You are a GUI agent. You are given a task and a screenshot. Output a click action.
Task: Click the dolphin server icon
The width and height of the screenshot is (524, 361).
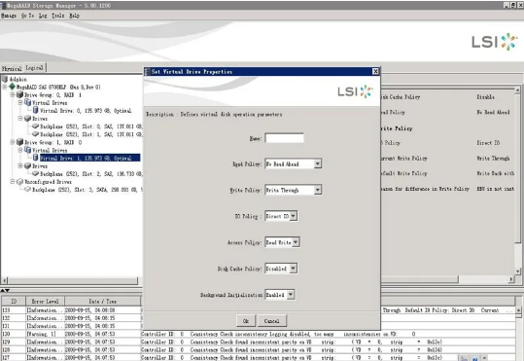(5, 79)
